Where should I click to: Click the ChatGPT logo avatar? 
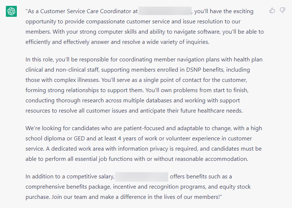click(11, 11)
